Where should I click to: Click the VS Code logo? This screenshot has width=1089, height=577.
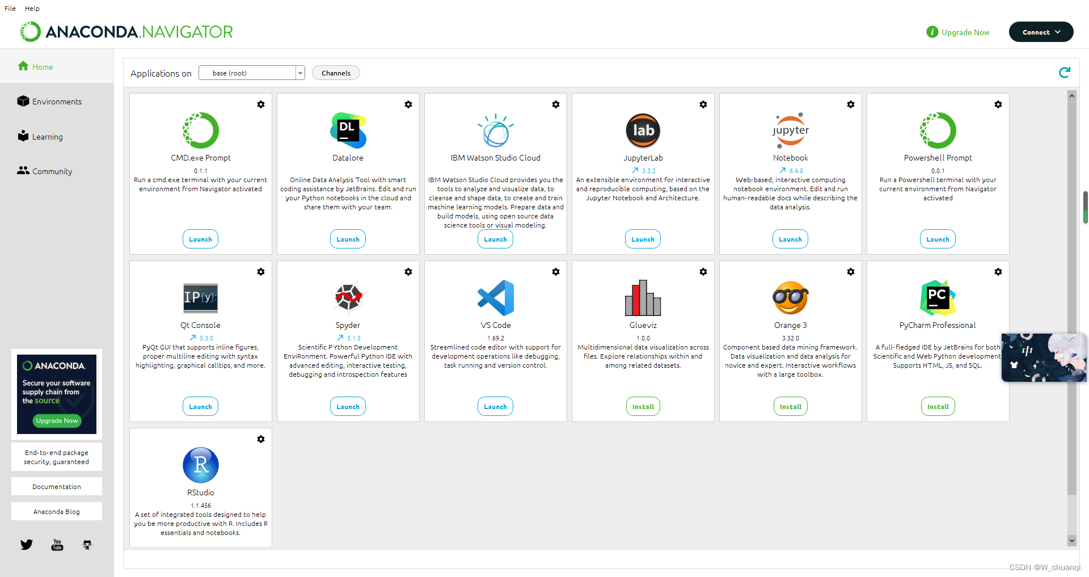coord(496,298)
